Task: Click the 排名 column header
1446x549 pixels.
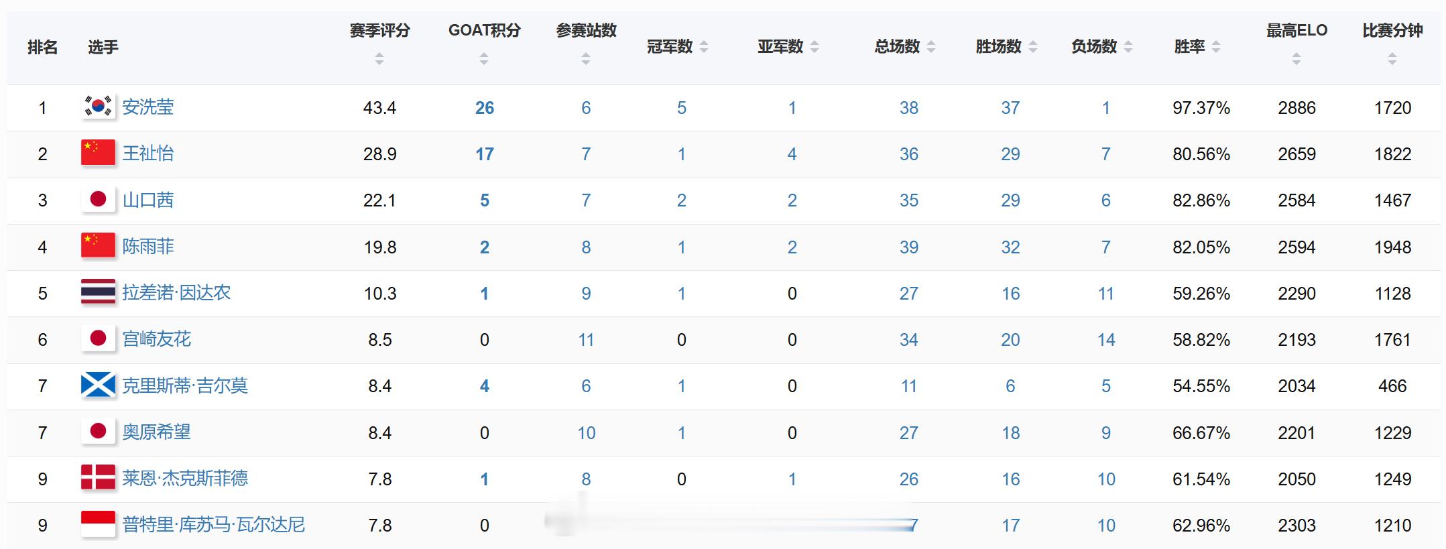Action: [x=42, y=47]
